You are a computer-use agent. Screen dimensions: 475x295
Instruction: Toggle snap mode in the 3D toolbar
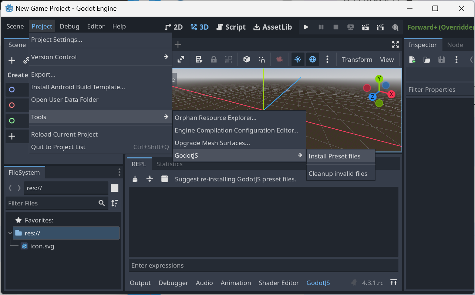click(x=262, y=59)
